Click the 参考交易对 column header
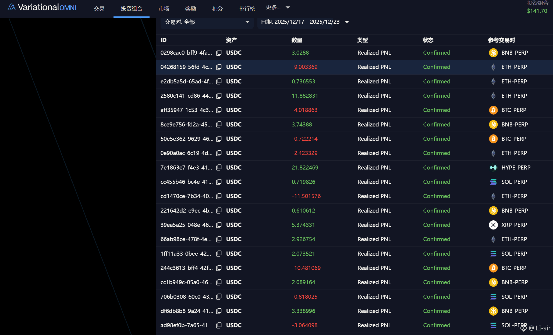The height and width of the screenshot is (335, 553). coord(502,40)
